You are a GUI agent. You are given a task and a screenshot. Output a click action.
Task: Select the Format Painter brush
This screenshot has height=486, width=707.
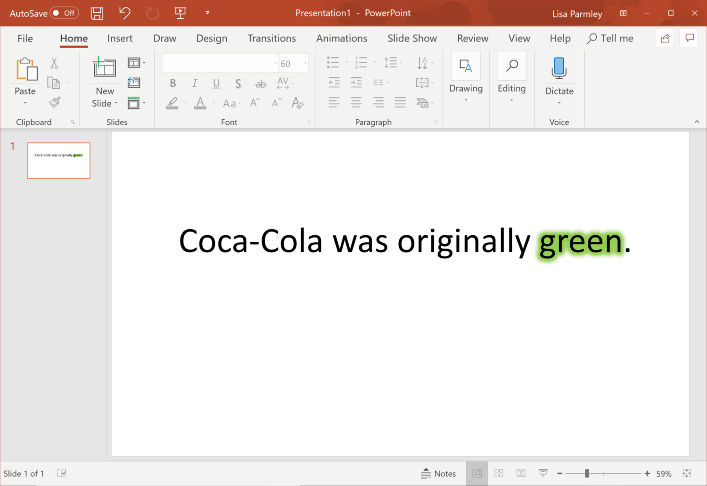(55, 102)
